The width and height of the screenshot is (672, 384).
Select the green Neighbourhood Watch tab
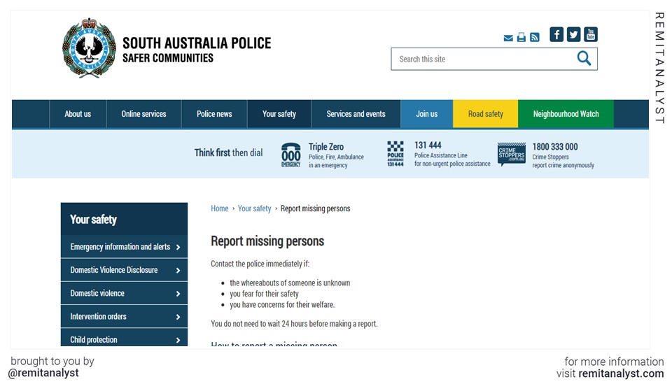tap(566, 114)
